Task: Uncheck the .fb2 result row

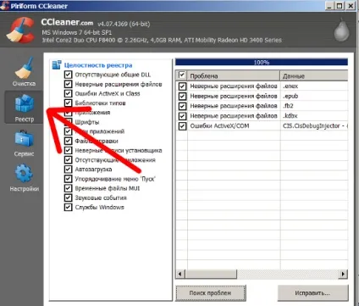Action: (182, 106)
